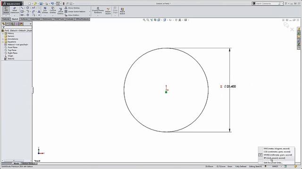Screen dimensions: 302x169
Task: Expand the History tree node
Action: tap(3, 33)
